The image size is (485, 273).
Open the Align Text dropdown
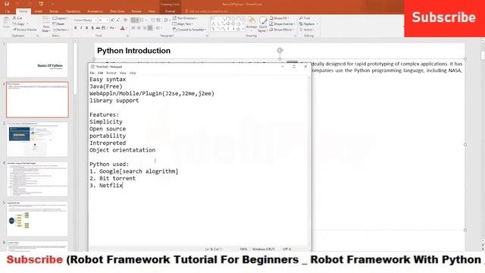183,24
